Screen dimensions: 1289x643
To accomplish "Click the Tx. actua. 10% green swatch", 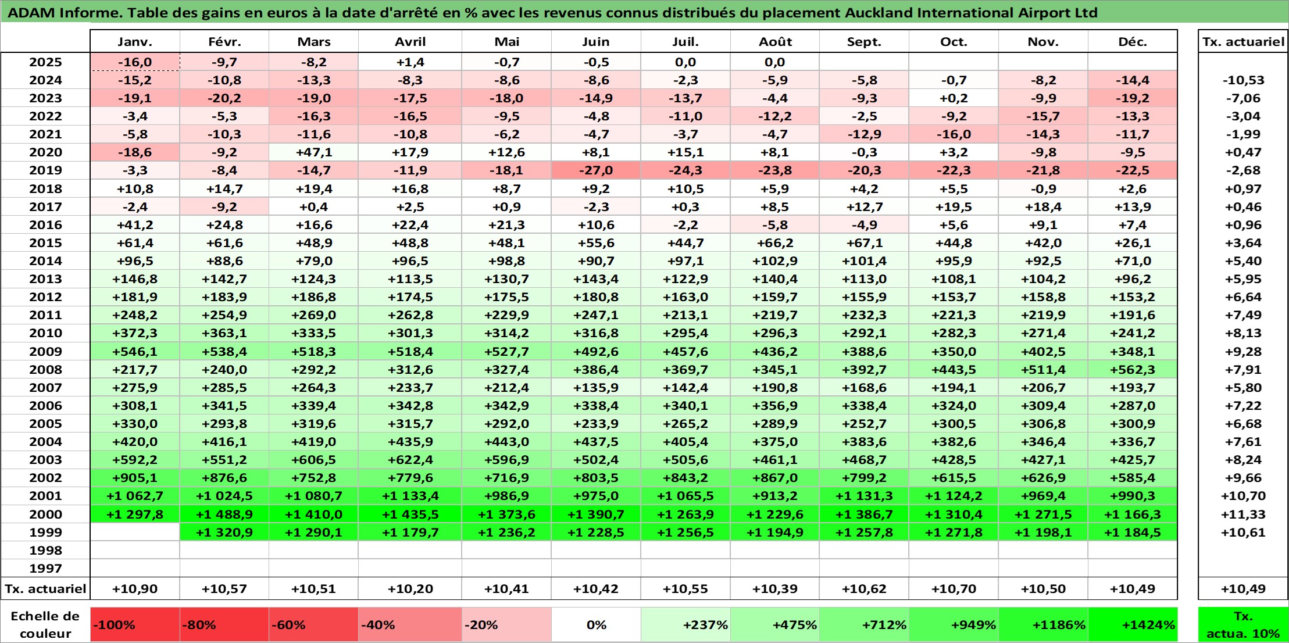I will pos(1243,625).
